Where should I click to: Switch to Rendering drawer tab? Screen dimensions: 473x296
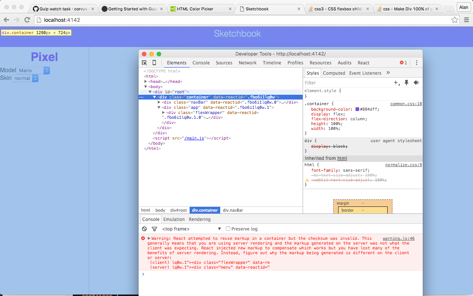pyautogui.click(x=200, y=219)
